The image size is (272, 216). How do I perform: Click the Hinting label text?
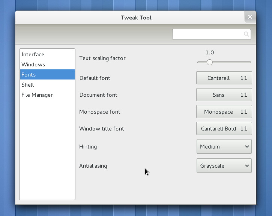point(88,147)
